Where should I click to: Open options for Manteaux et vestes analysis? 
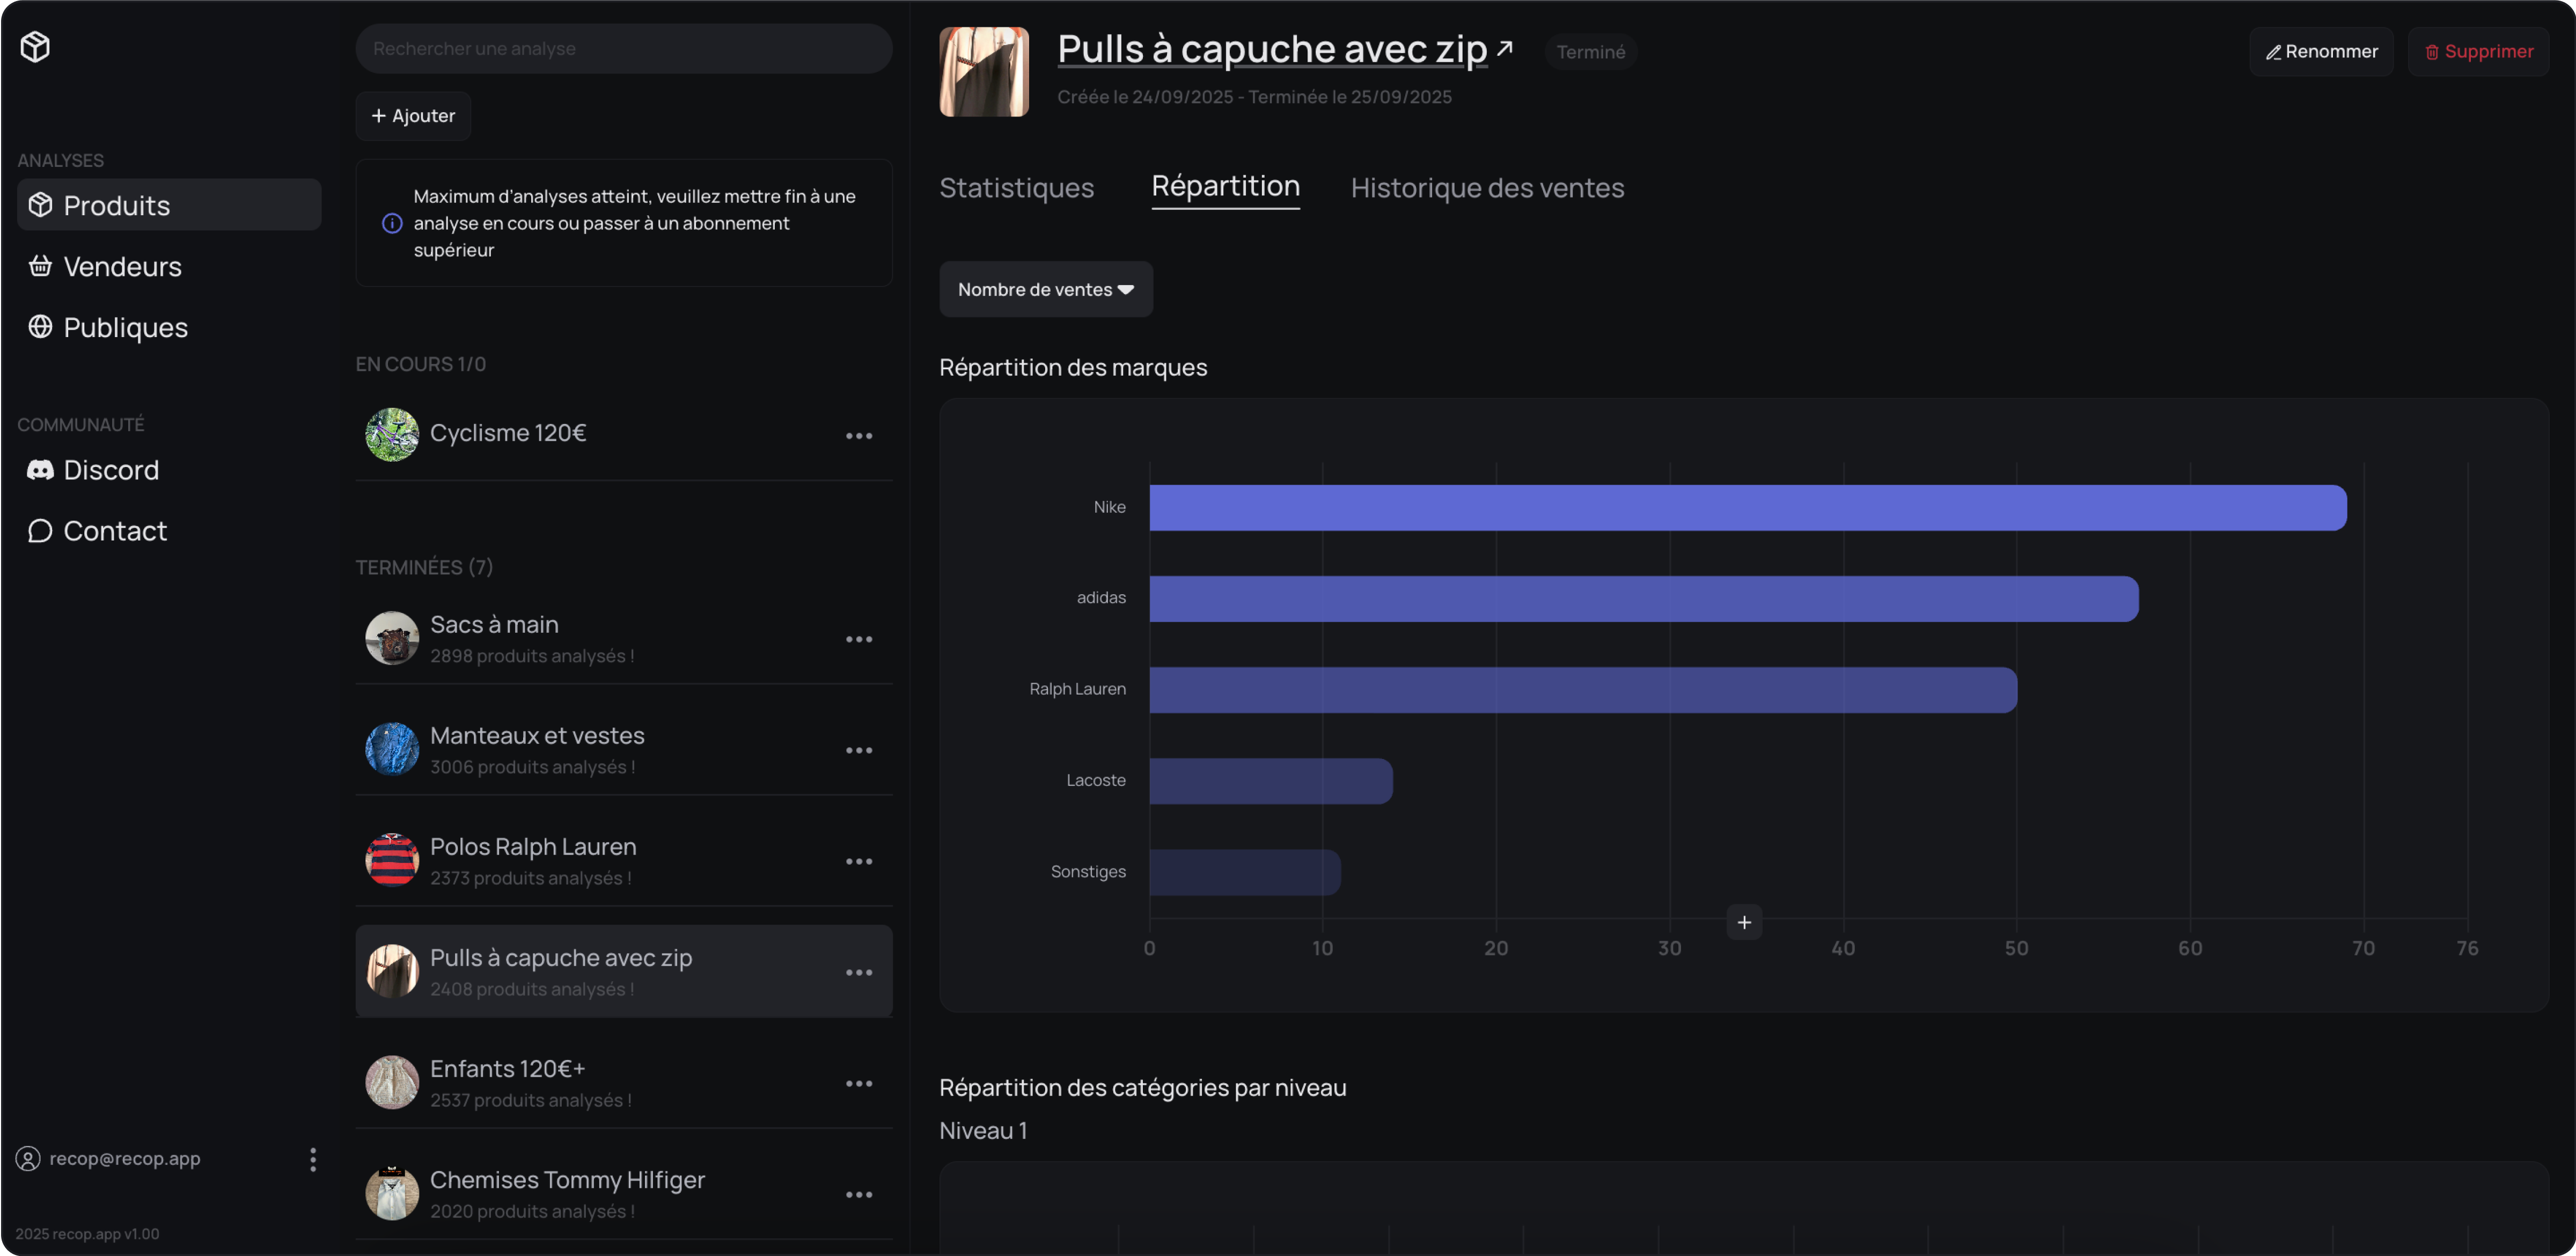pyautogui.click(x=858, y=750)
